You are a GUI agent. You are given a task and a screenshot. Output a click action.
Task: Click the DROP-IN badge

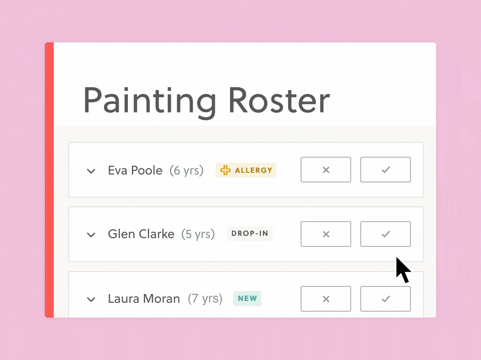click(250, 234)
